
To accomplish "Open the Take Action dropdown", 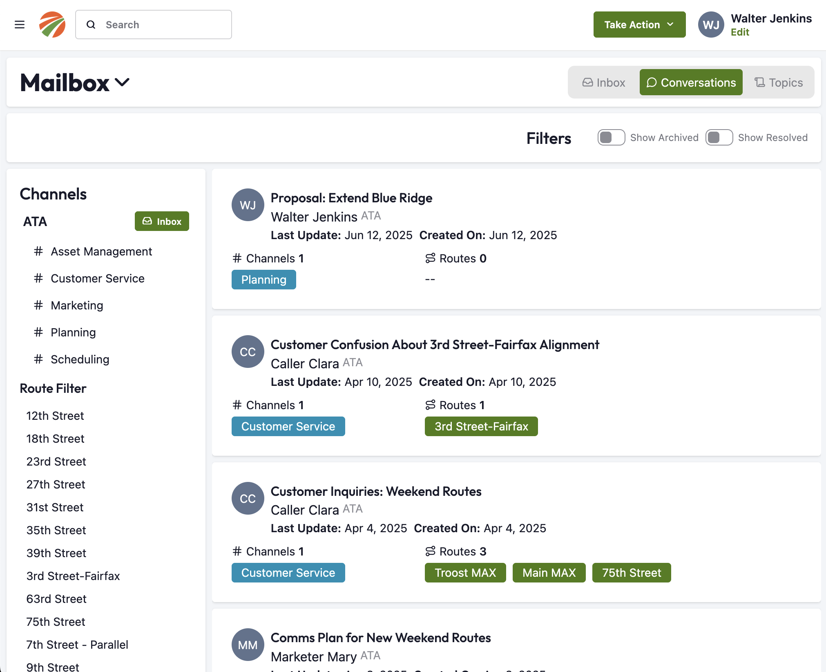I will [639, 25].
